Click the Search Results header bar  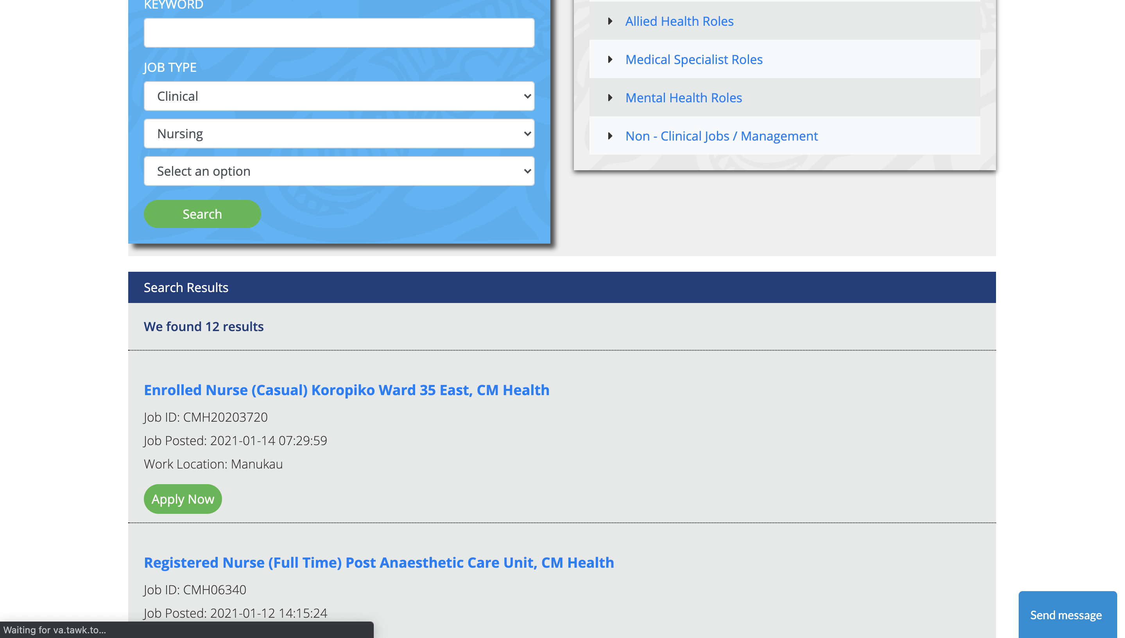[562, 287]
